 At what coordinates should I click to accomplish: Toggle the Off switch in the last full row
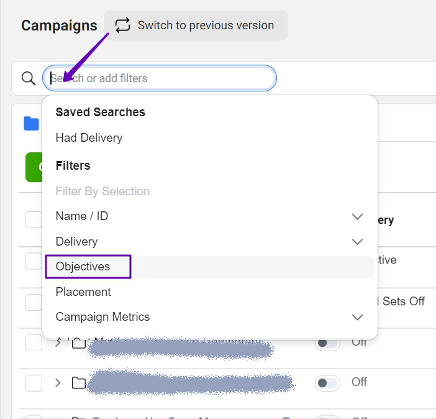point(327,383)
